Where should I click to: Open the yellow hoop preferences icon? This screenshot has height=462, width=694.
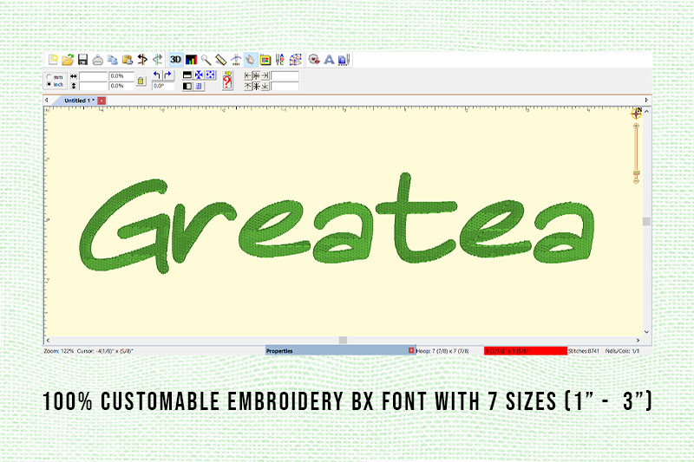tap(265, 60)
